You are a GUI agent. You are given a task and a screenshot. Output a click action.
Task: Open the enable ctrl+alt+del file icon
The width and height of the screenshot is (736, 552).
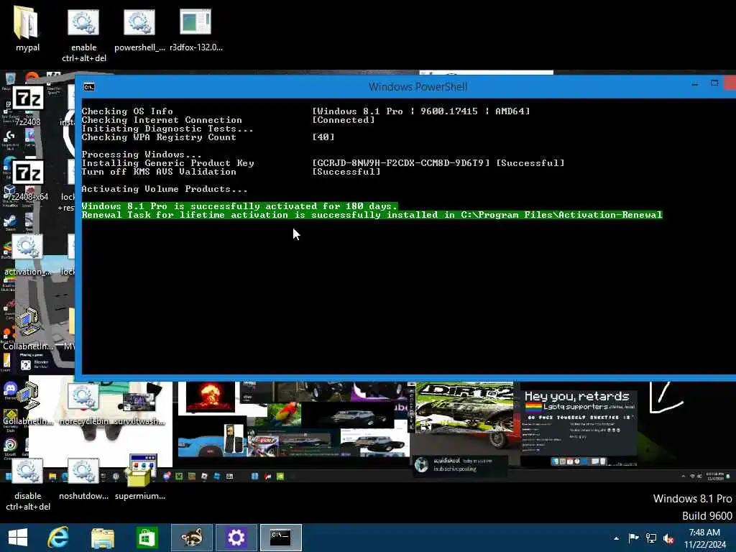coord(83,34)
